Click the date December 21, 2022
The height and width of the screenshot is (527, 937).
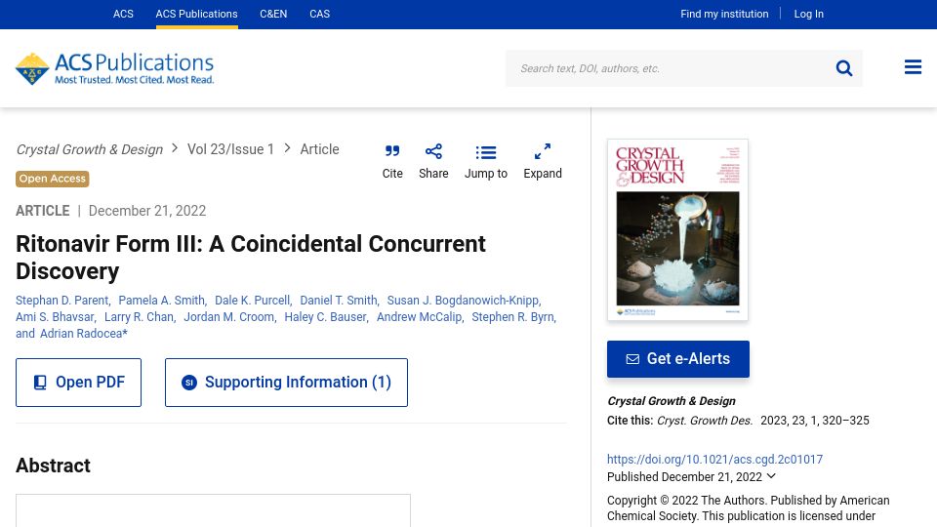147,211
